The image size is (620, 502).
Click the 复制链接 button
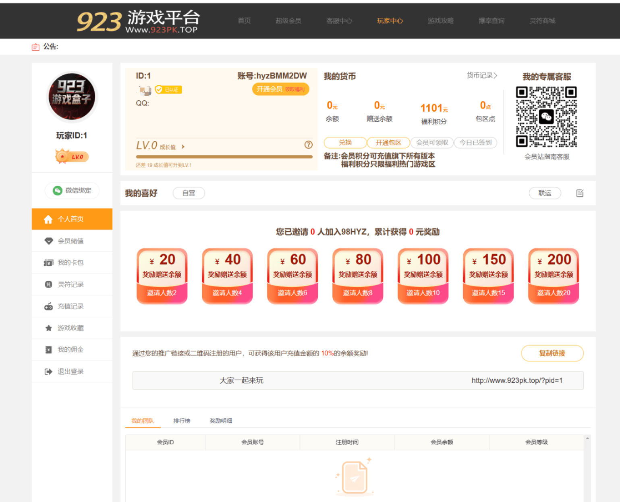552,353
